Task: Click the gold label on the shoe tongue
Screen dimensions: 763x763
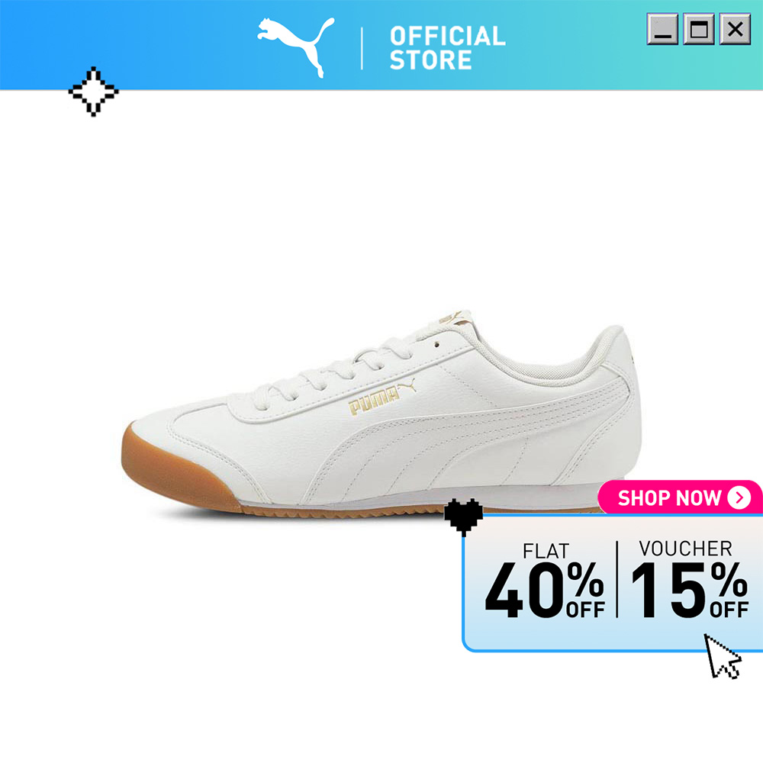Action: (452, 317)
